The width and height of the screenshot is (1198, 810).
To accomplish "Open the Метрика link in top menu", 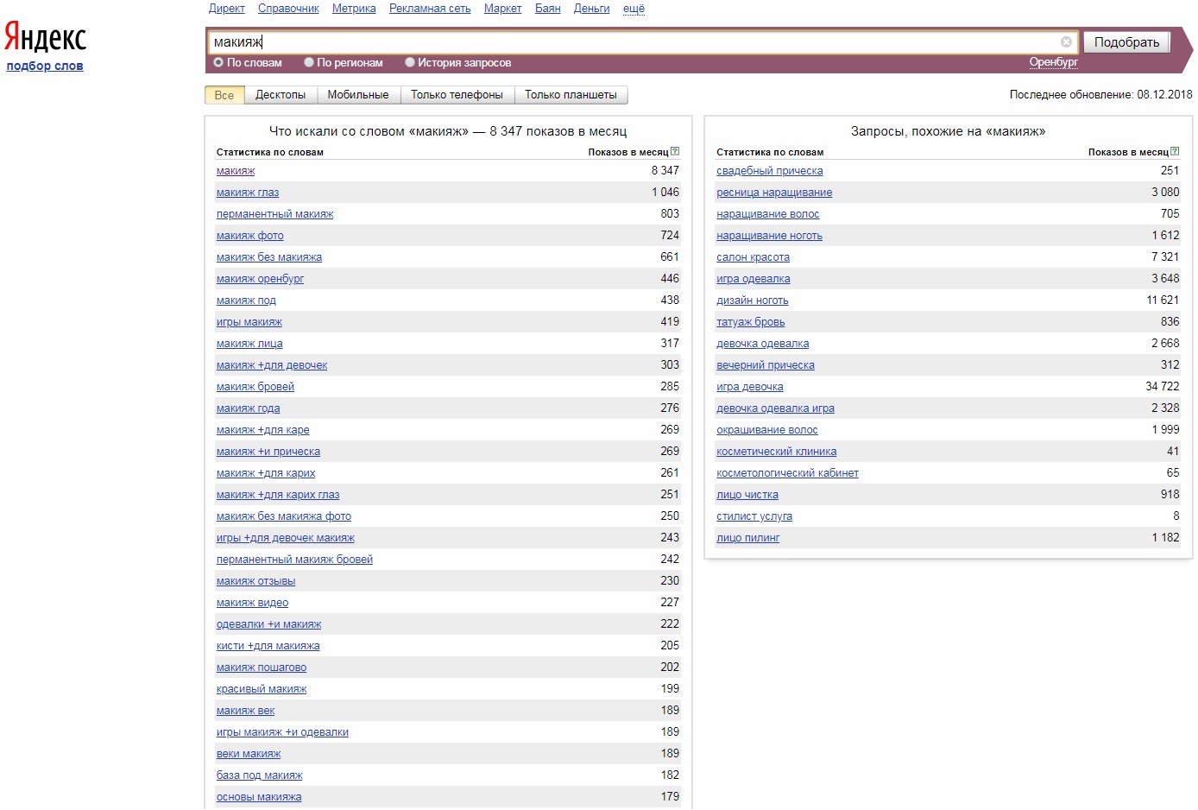I will (x=354, y=9).
